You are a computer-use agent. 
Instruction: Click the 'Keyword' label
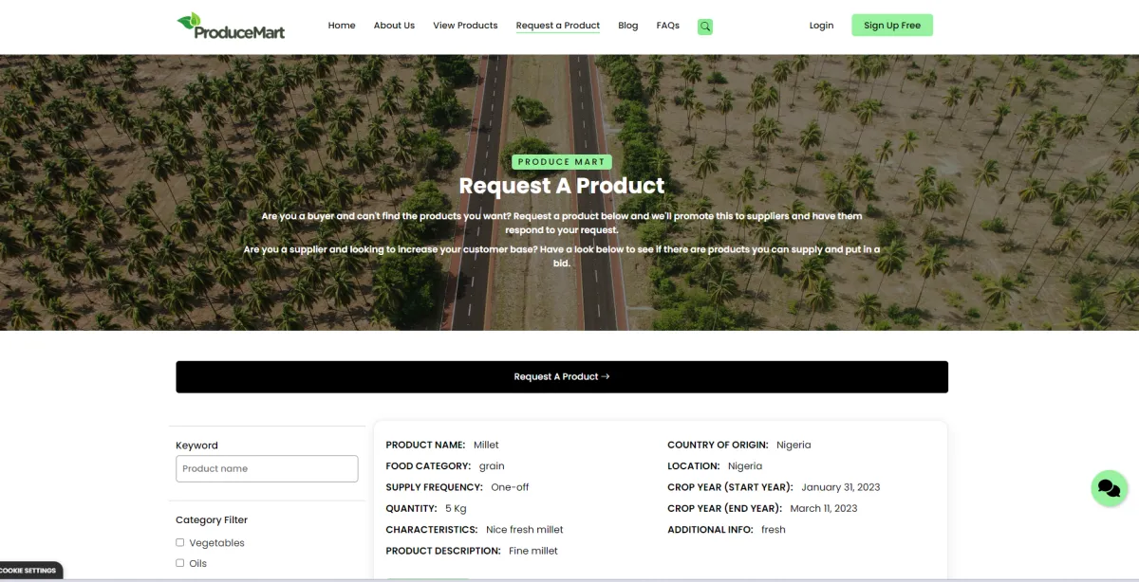click(x=196, y=446)
